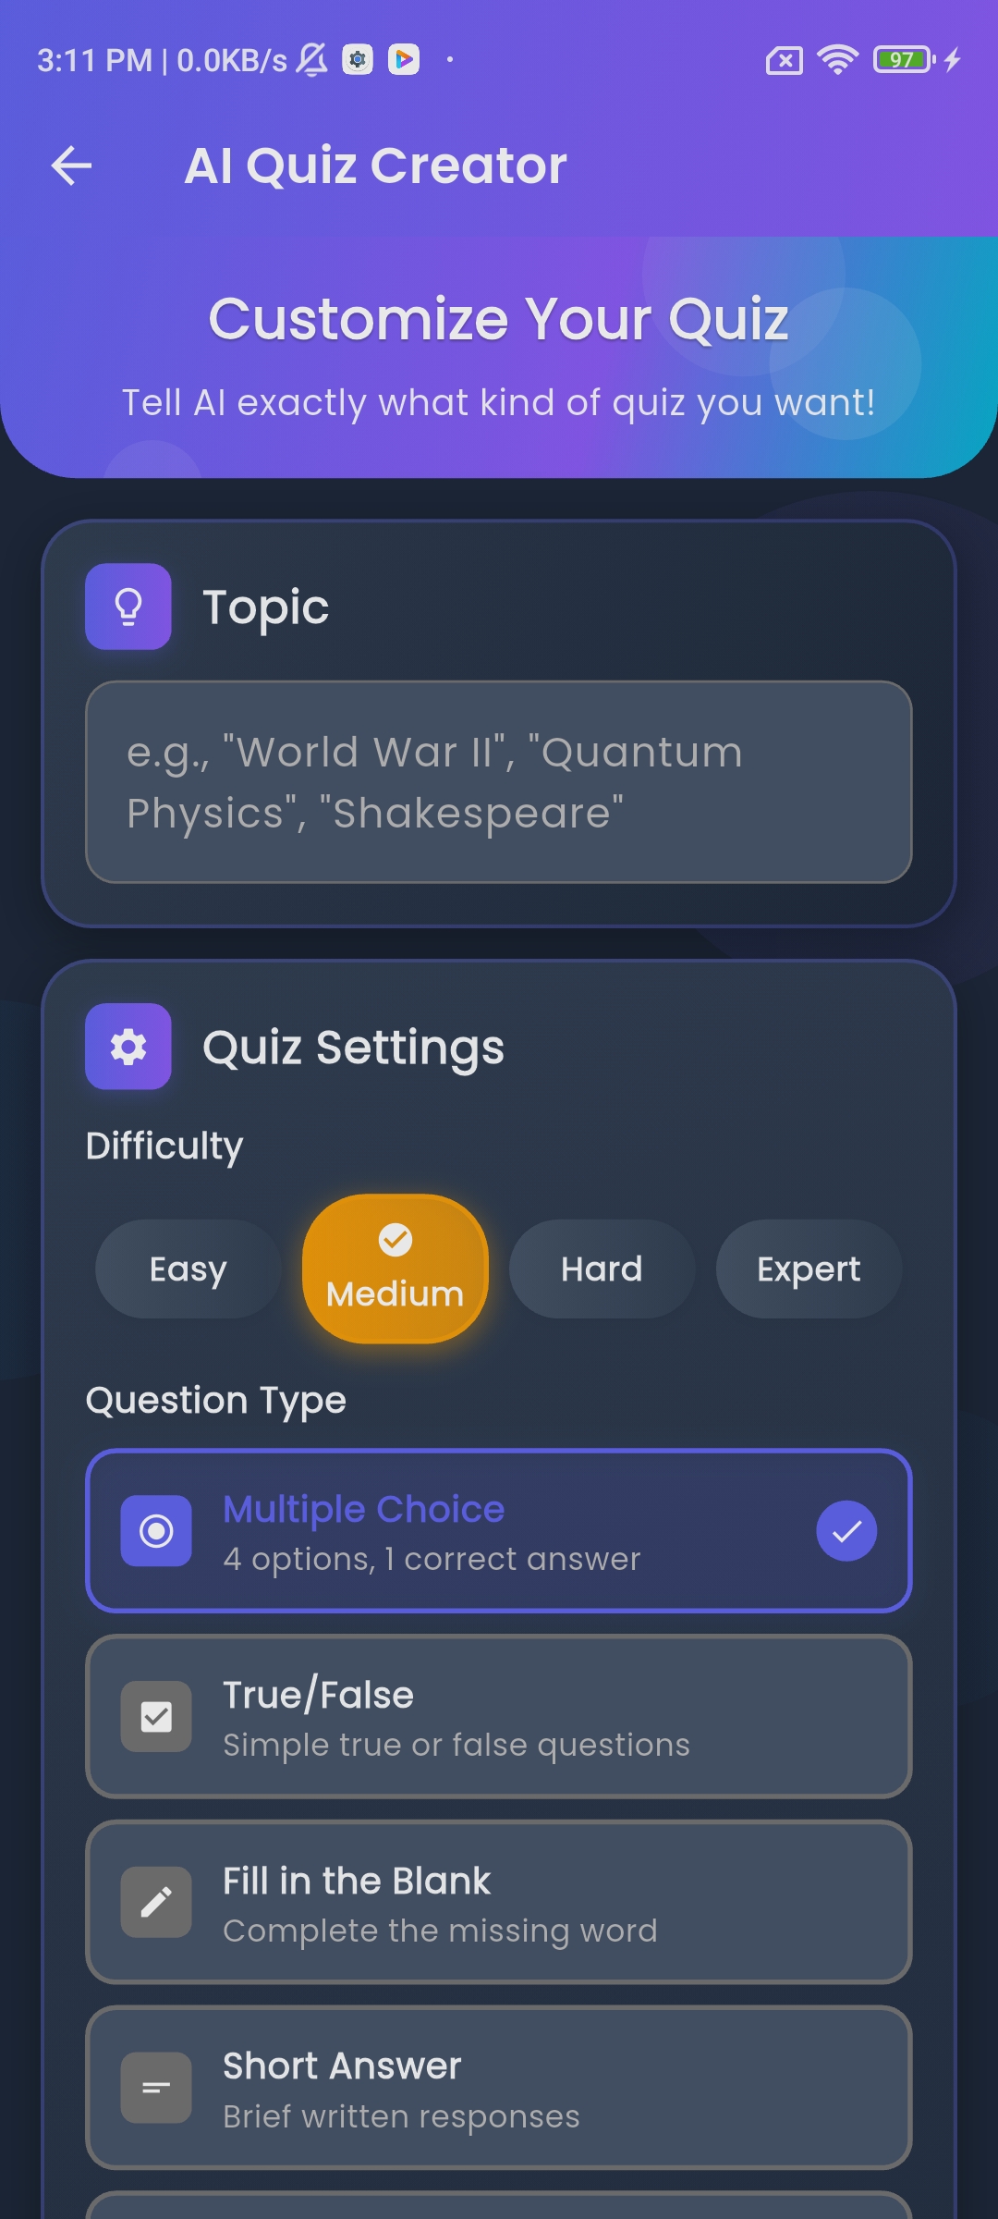The width and height of the screenshot is (998, 2219).
Task: Click the Multiple Choice radio icon
Action: pyautogui.click(x=157, y=1530)
